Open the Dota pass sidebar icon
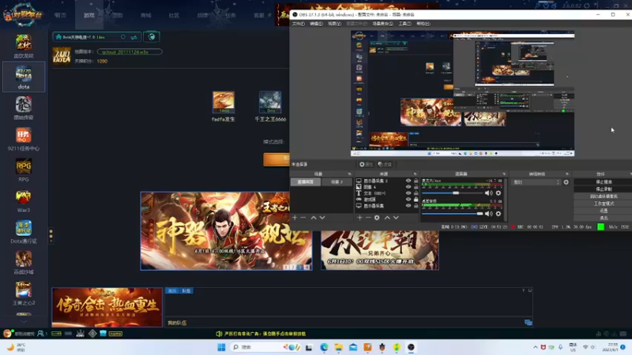632x355 pixels. pos(24,228)
